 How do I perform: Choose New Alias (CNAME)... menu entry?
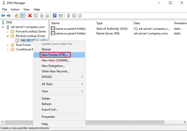tap(56, 60)
